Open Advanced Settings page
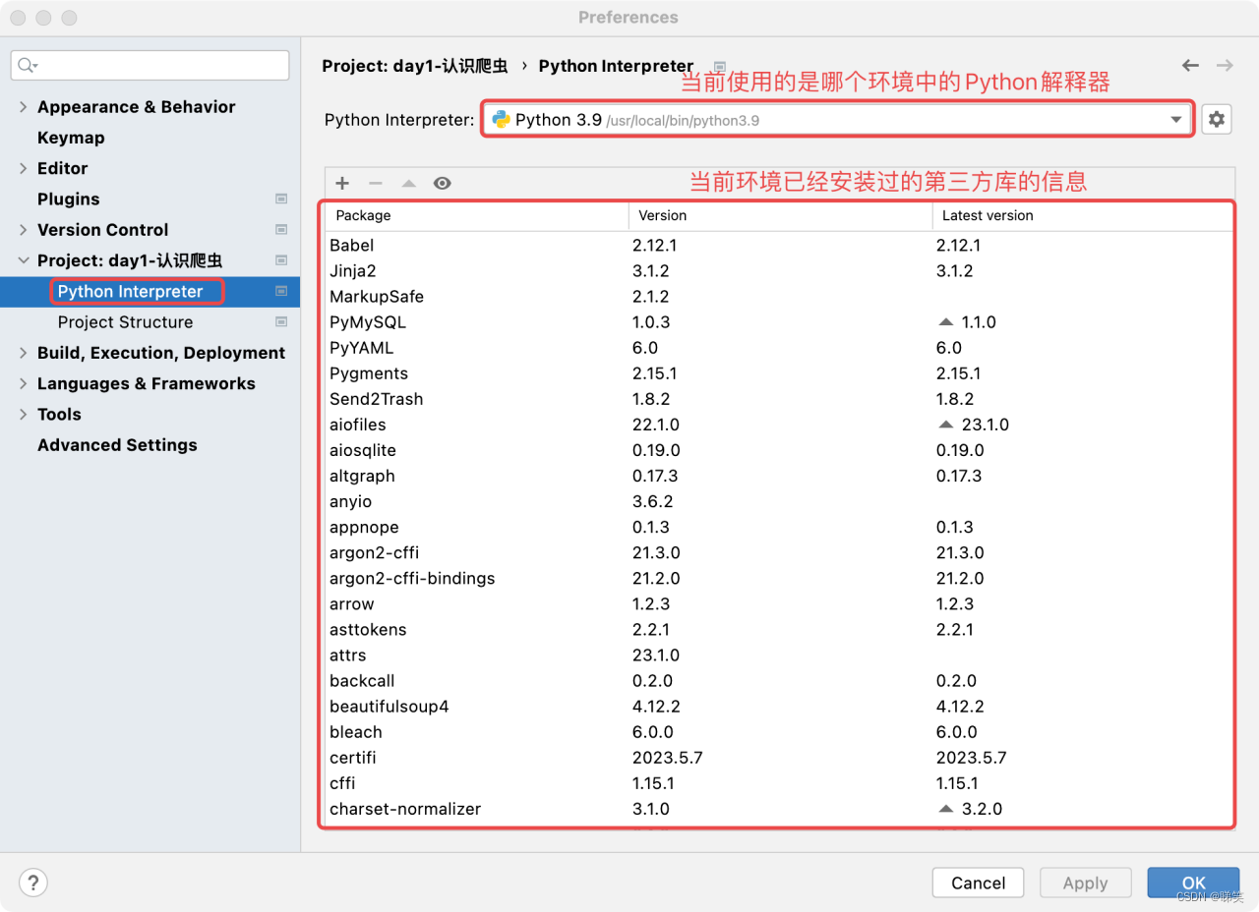1259x912 pixels. click(117, 444)
